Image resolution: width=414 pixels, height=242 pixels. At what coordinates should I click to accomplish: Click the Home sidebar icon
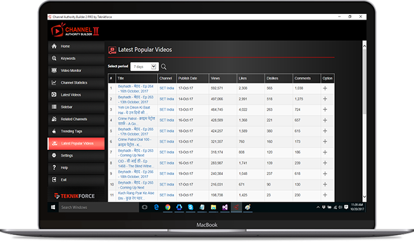click(54, 46)
